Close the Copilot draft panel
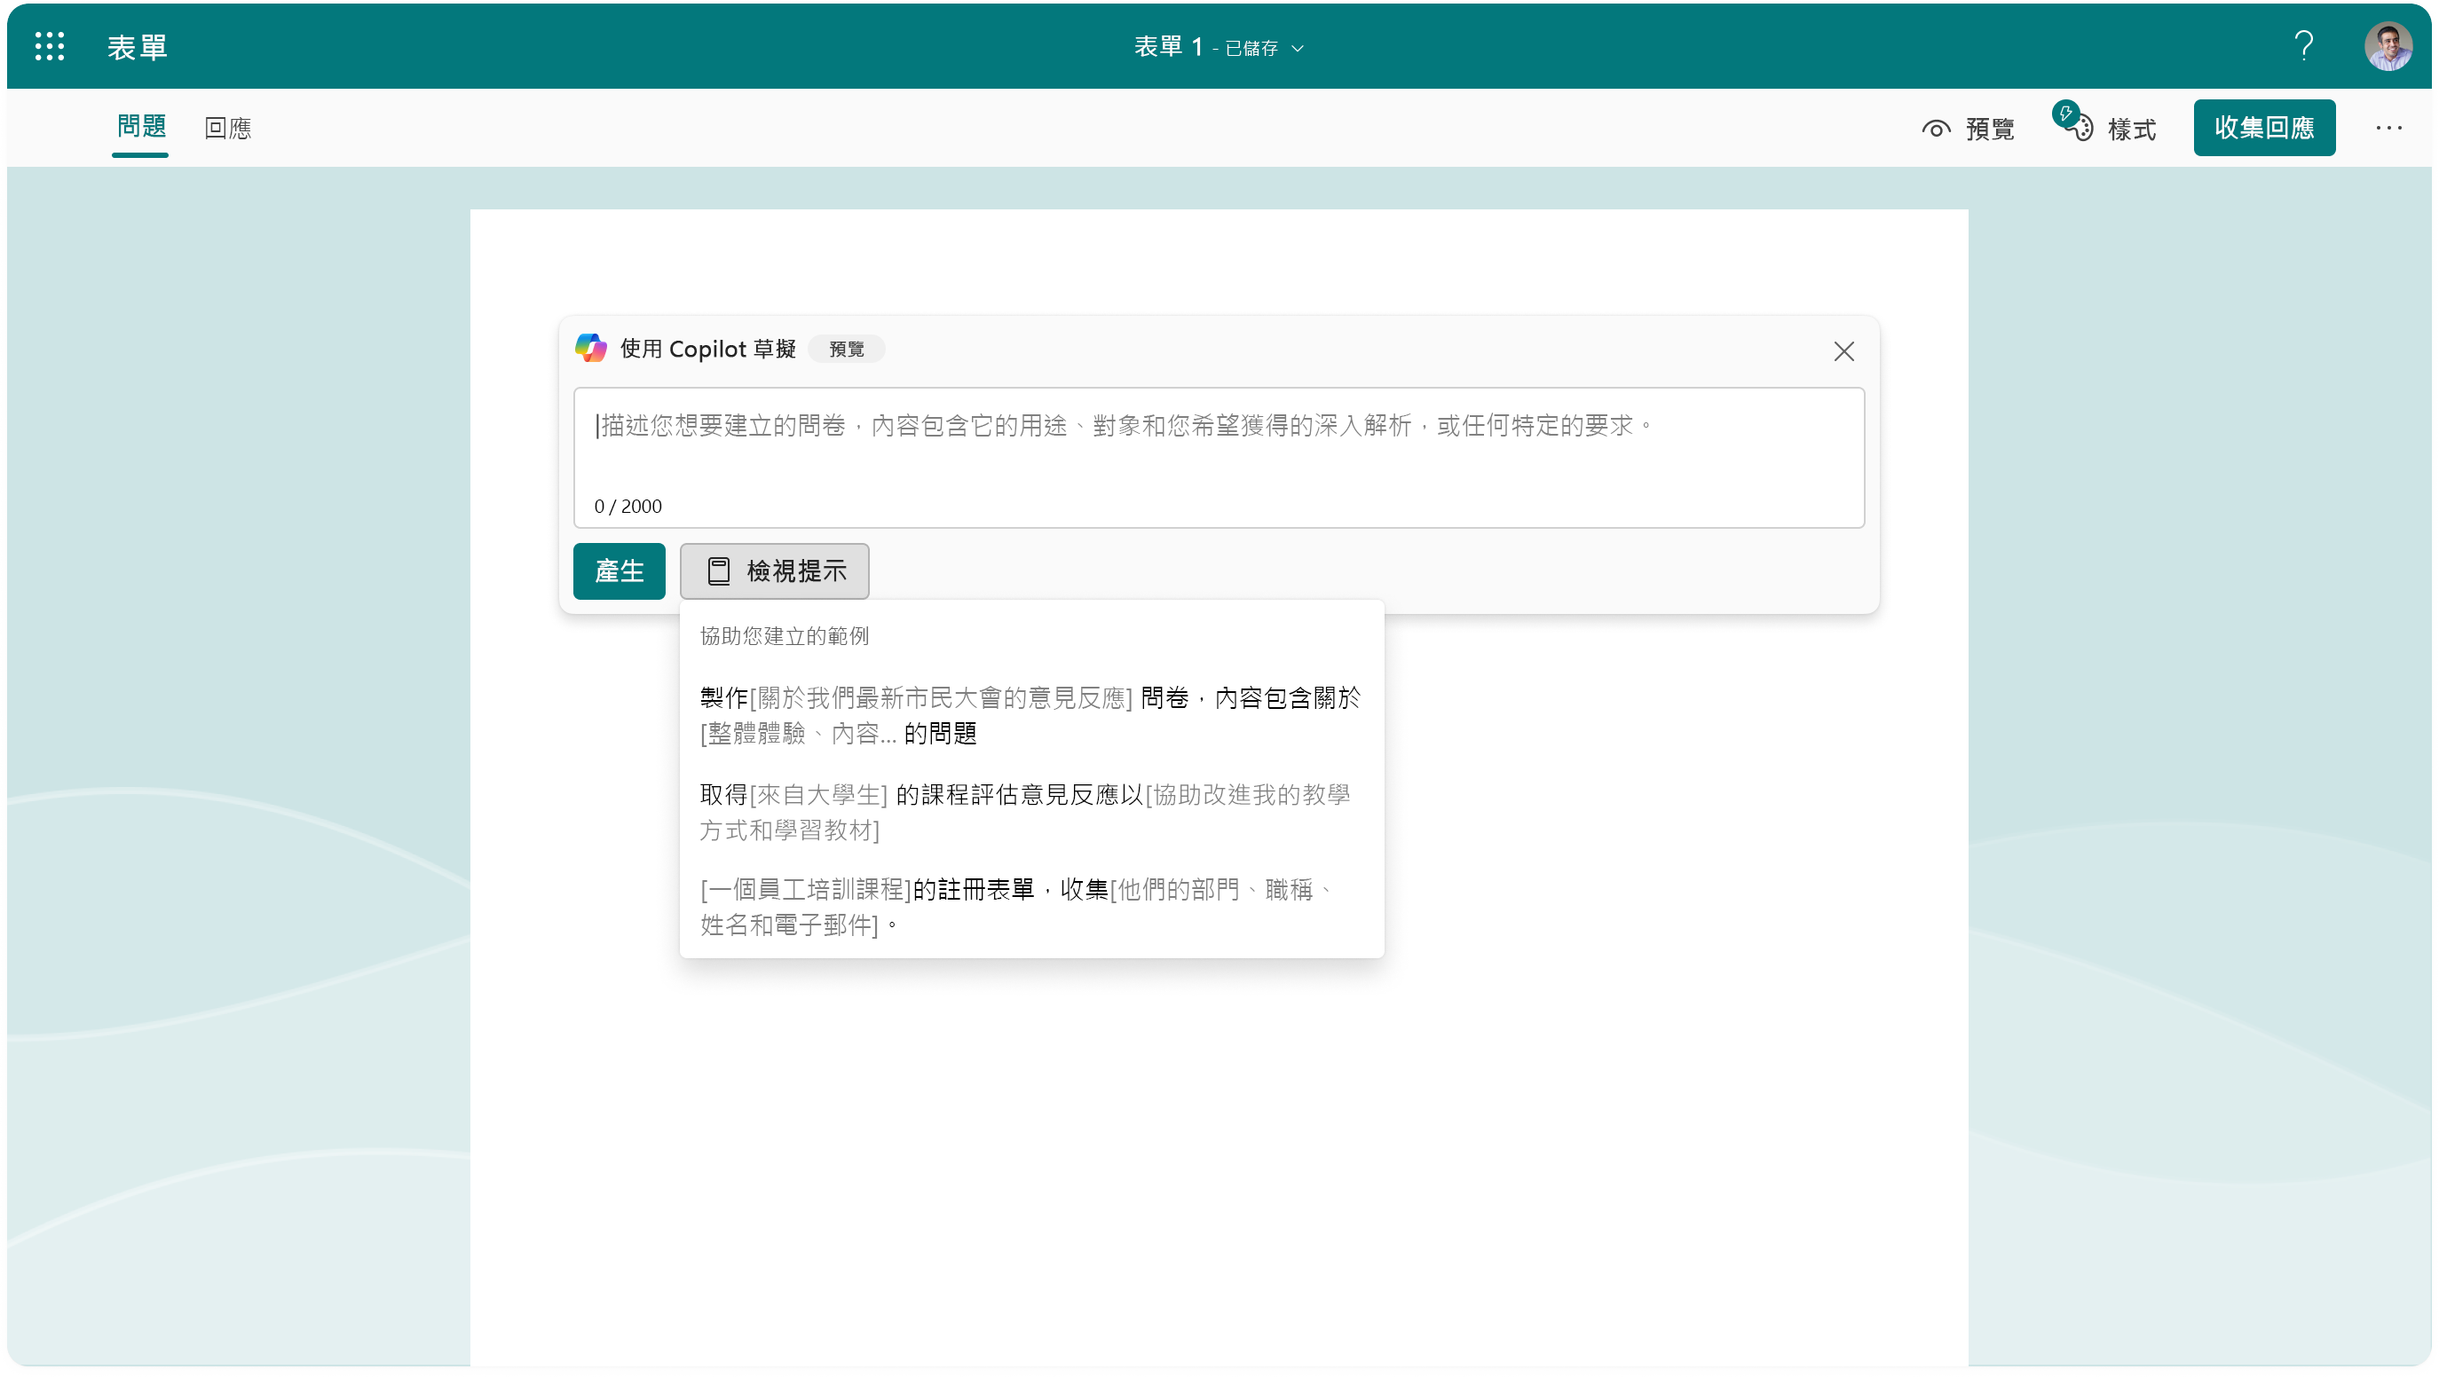Viewport: 2439px width, 1377px height. pos(1843,351)
